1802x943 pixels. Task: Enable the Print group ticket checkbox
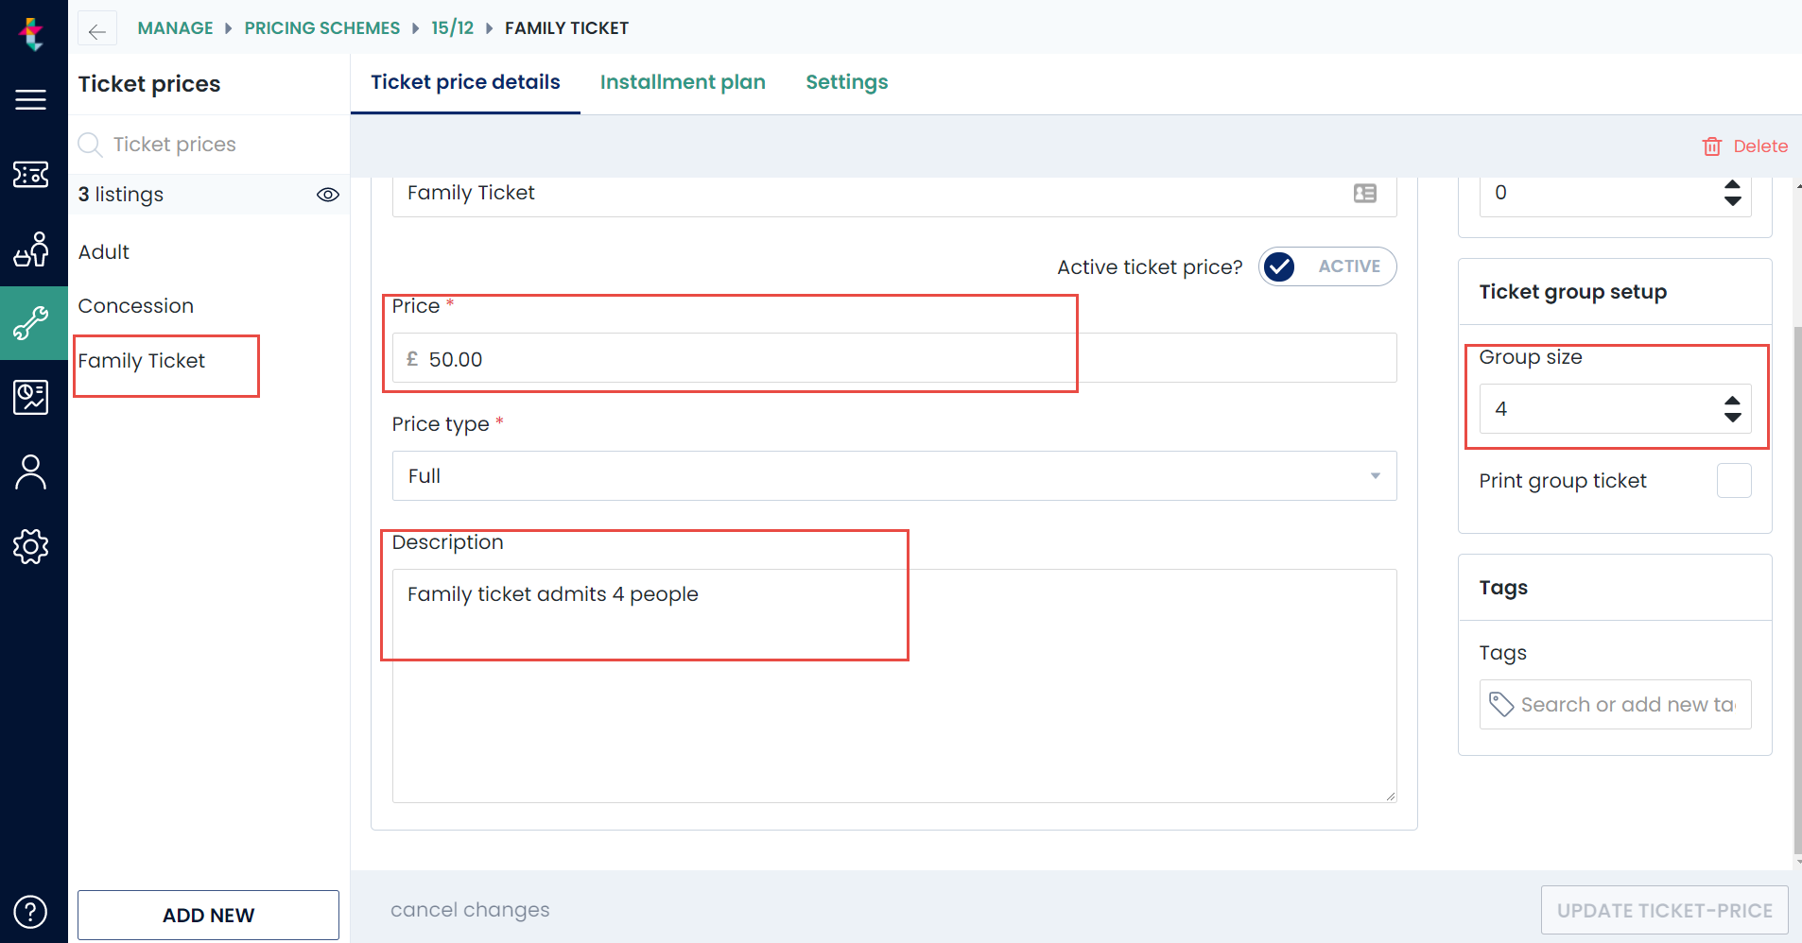(x=1734, y=481)
